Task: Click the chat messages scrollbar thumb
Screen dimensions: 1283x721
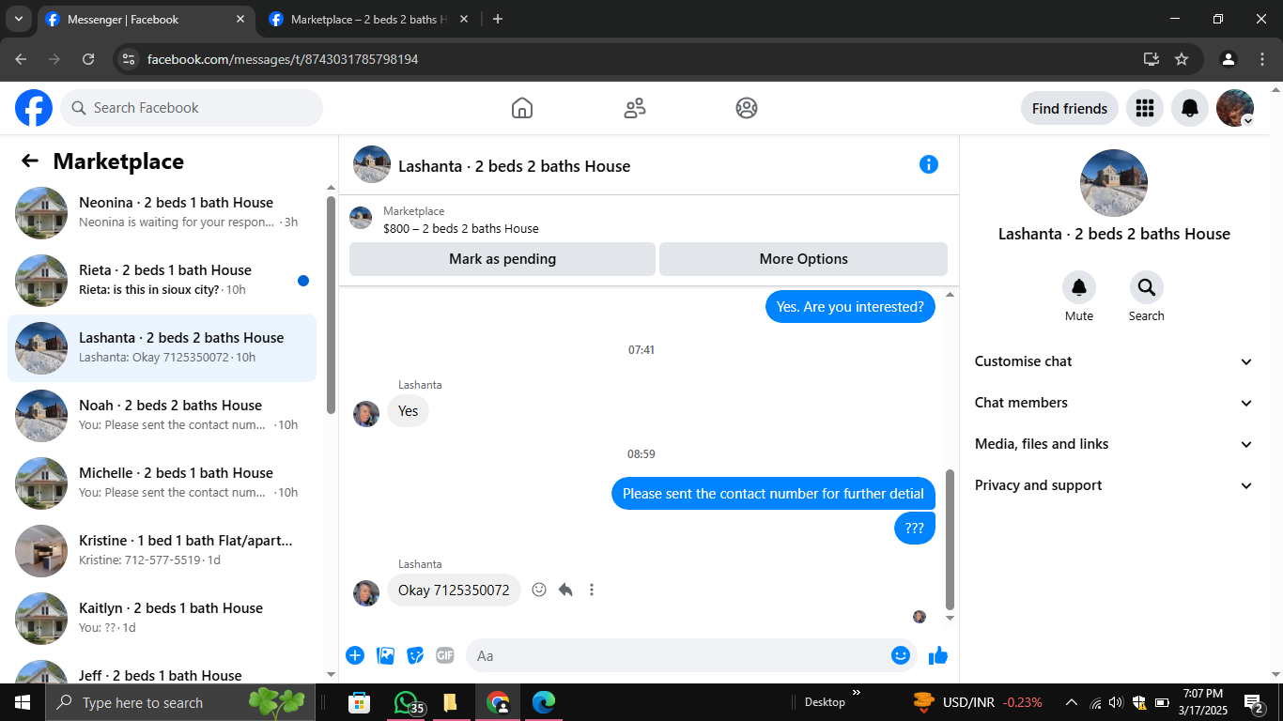Action: [x=950, y=540]
